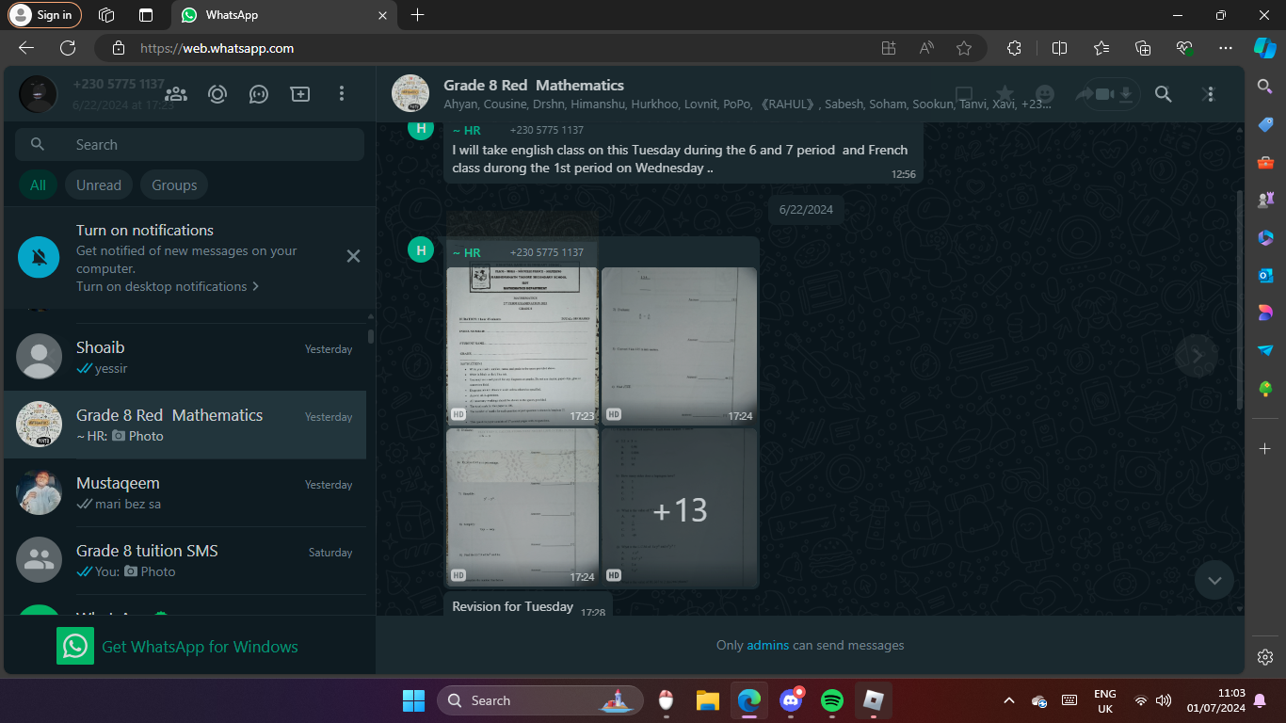Open File Explorer from the taskbar
The image size is (1286, 723).
(x=708, y=700)
